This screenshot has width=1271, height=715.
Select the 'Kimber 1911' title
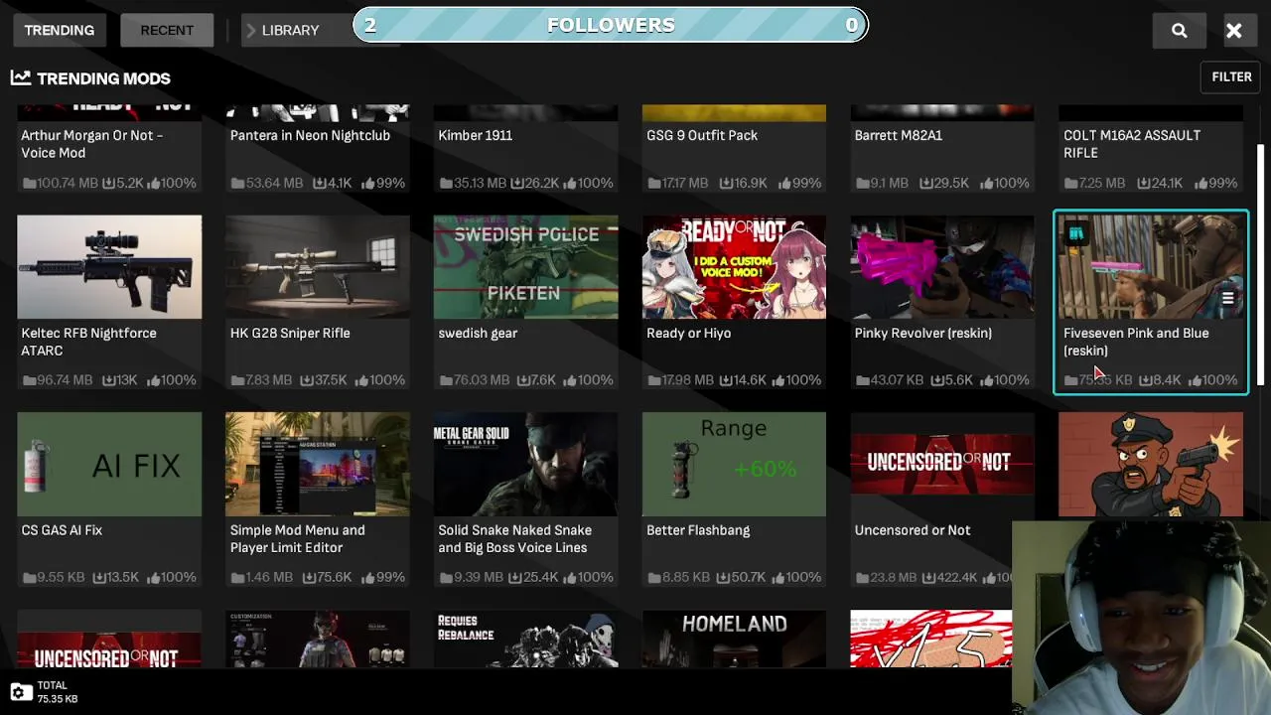tap(475, 135)
